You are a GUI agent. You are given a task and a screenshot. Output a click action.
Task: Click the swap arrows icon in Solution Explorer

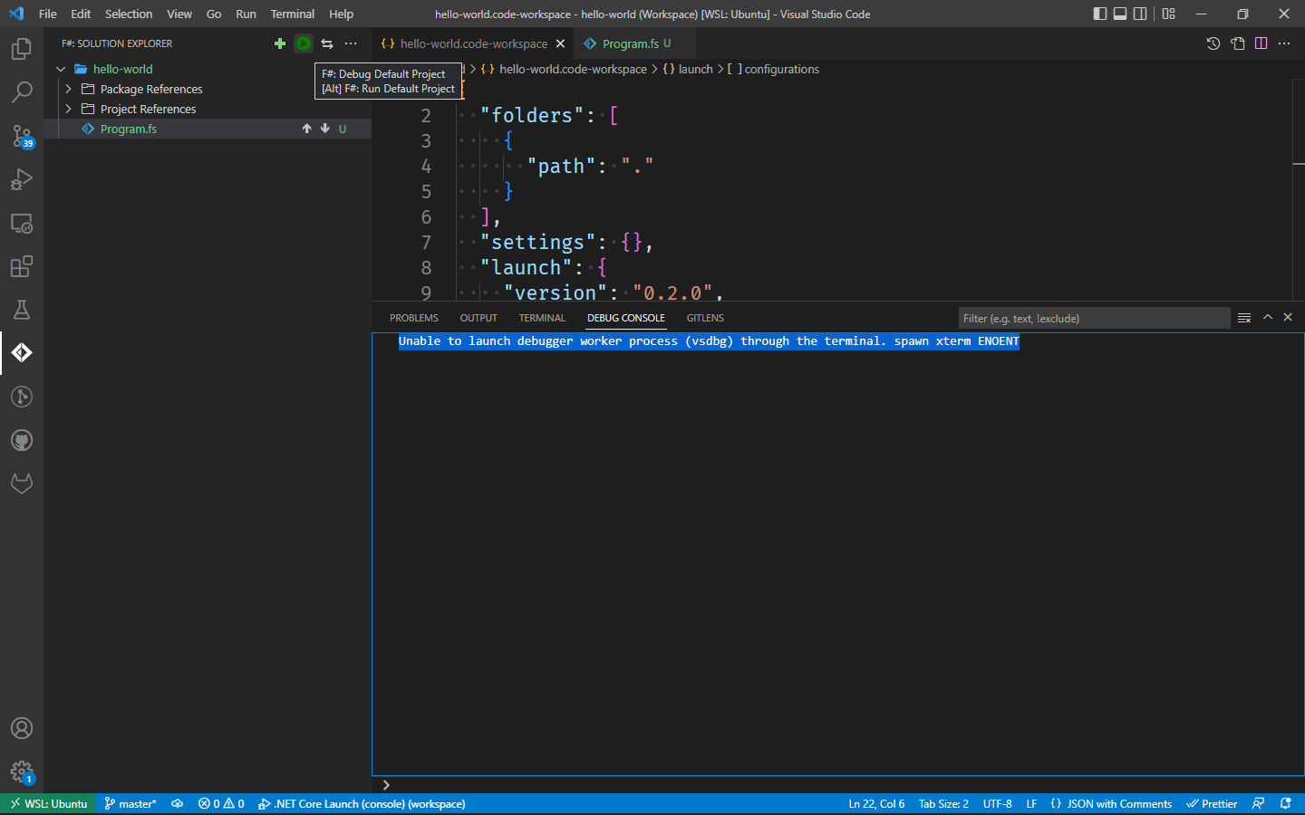click(327, 43)
